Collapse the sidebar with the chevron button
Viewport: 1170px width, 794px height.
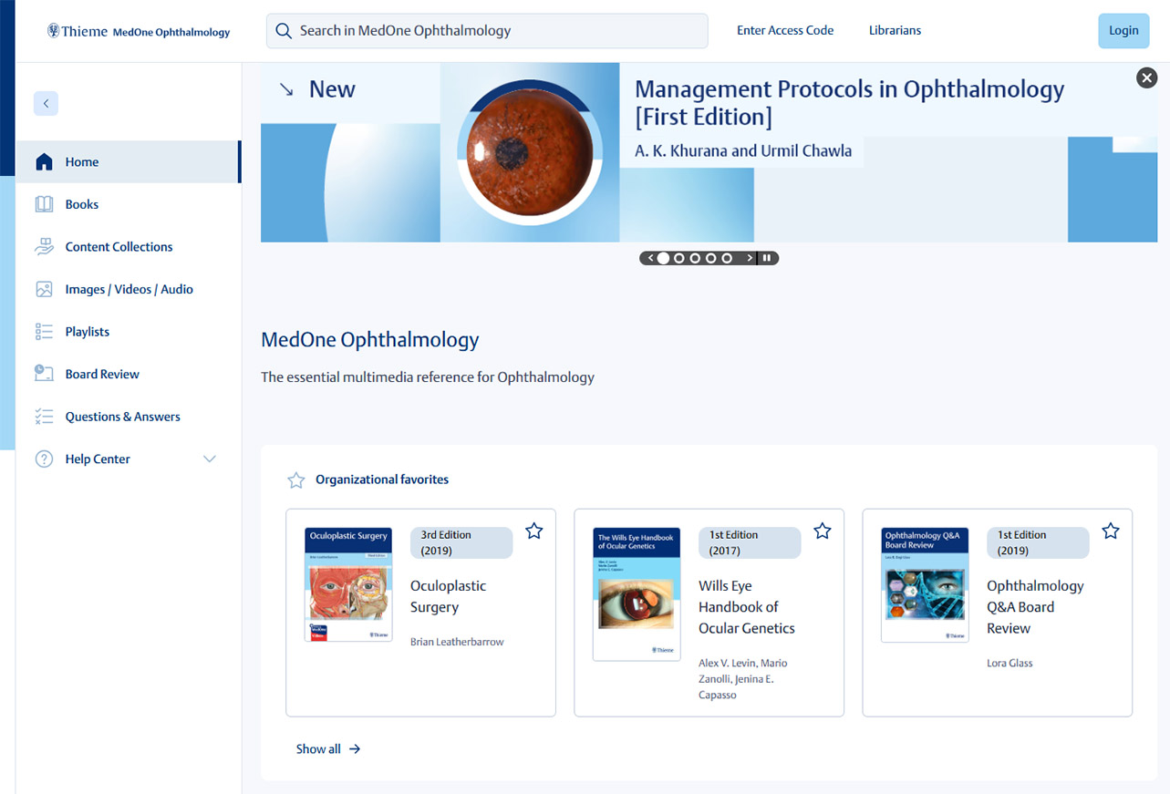coord(46,103)
